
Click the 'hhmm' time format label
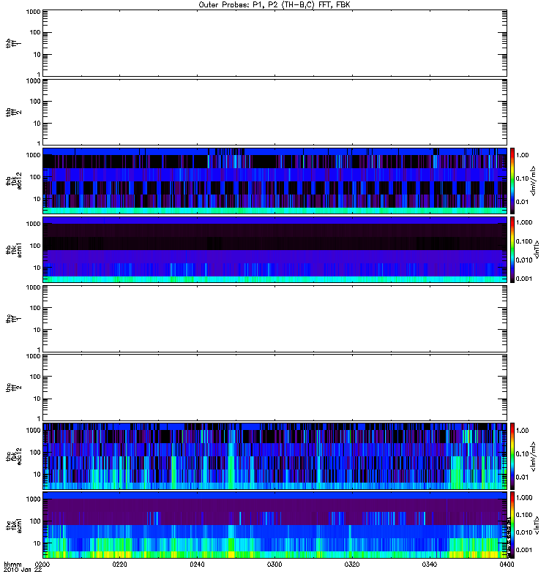point(12,564)
